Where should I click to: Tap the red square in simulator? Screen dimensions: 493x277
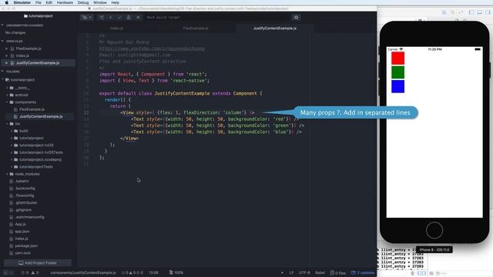pos(397,58)
